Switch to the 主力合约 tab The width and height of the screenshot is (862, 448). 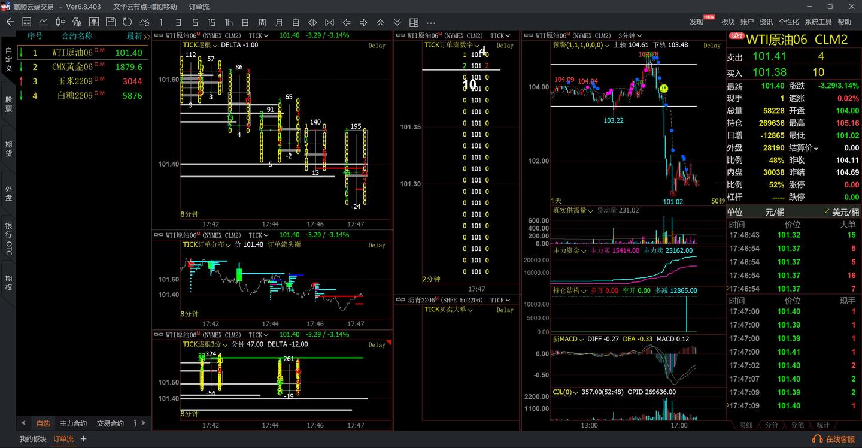click(x=73, y=423)
